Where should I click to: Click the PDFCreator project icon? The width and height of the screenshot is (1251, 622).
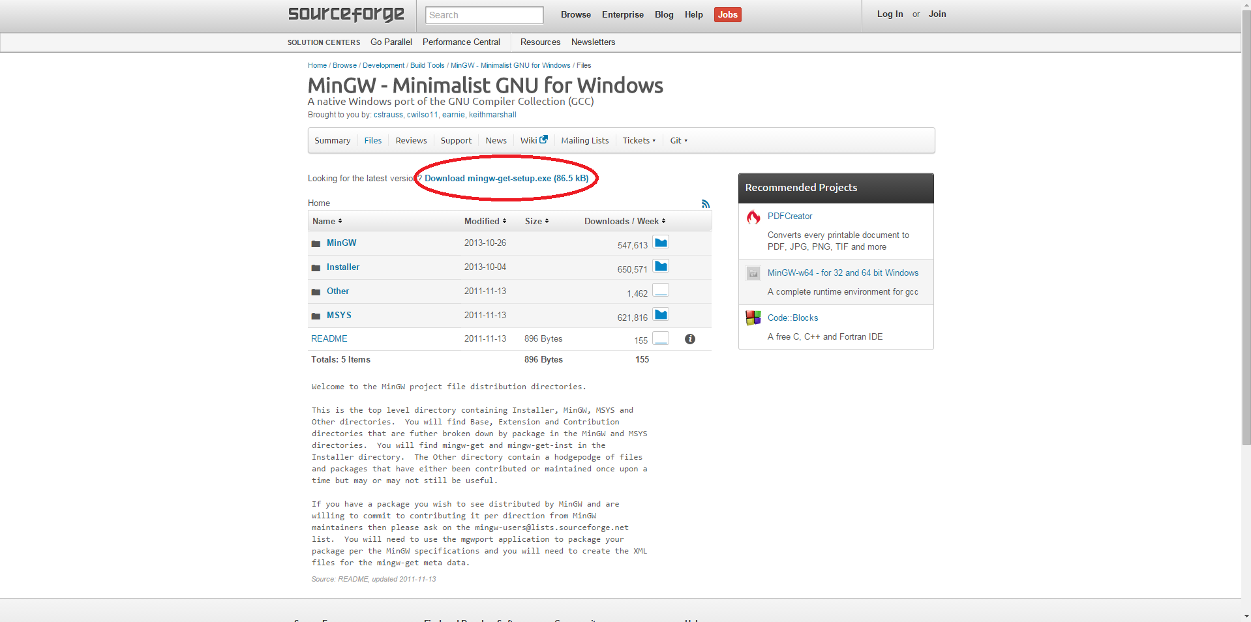[x=753, y=217]
